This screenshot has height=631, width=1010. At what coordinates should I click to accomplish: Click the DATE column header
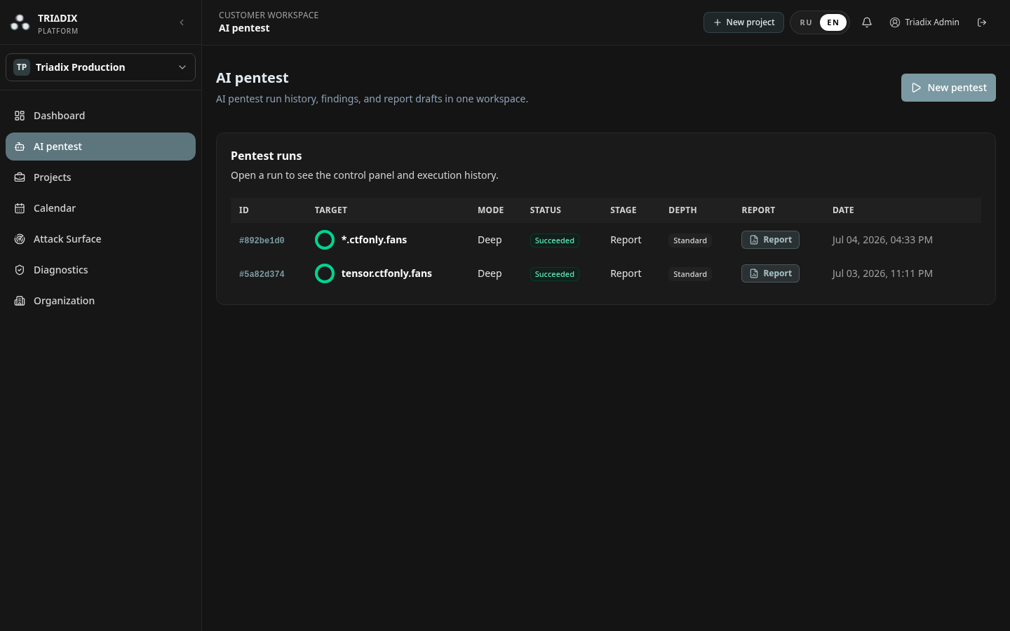843,210
